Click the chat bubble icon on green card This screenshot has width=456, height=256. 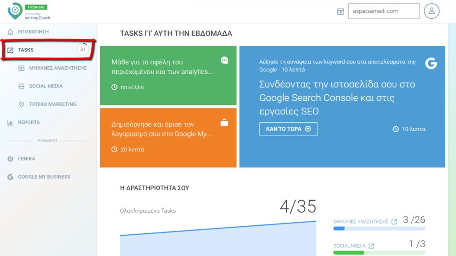pos(224,60)
